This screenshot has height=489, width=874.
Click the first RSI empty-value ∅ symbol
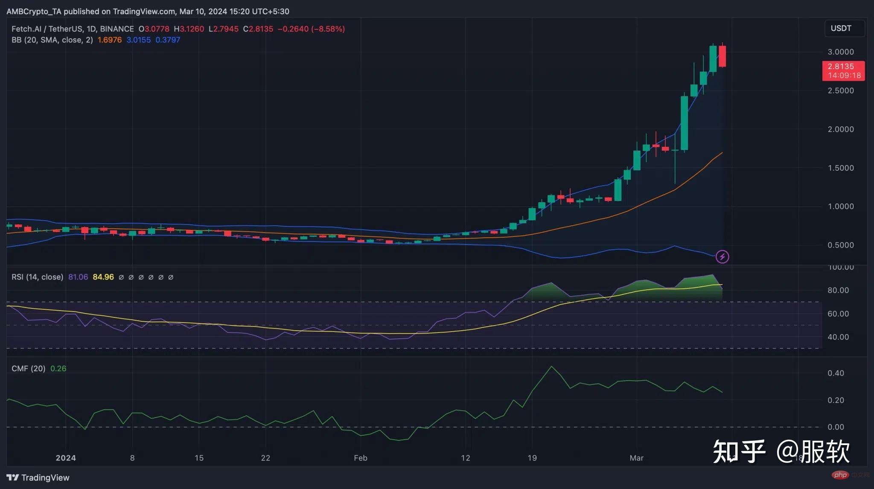click(121, 277)
